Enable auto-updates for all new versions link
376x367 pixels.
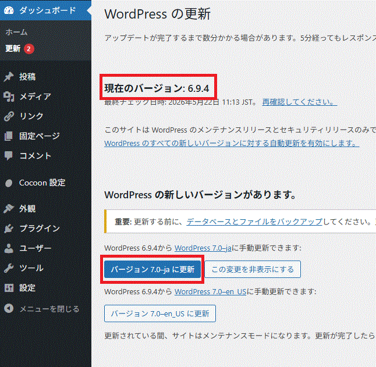pyautogui.click(x=232, y=143)
